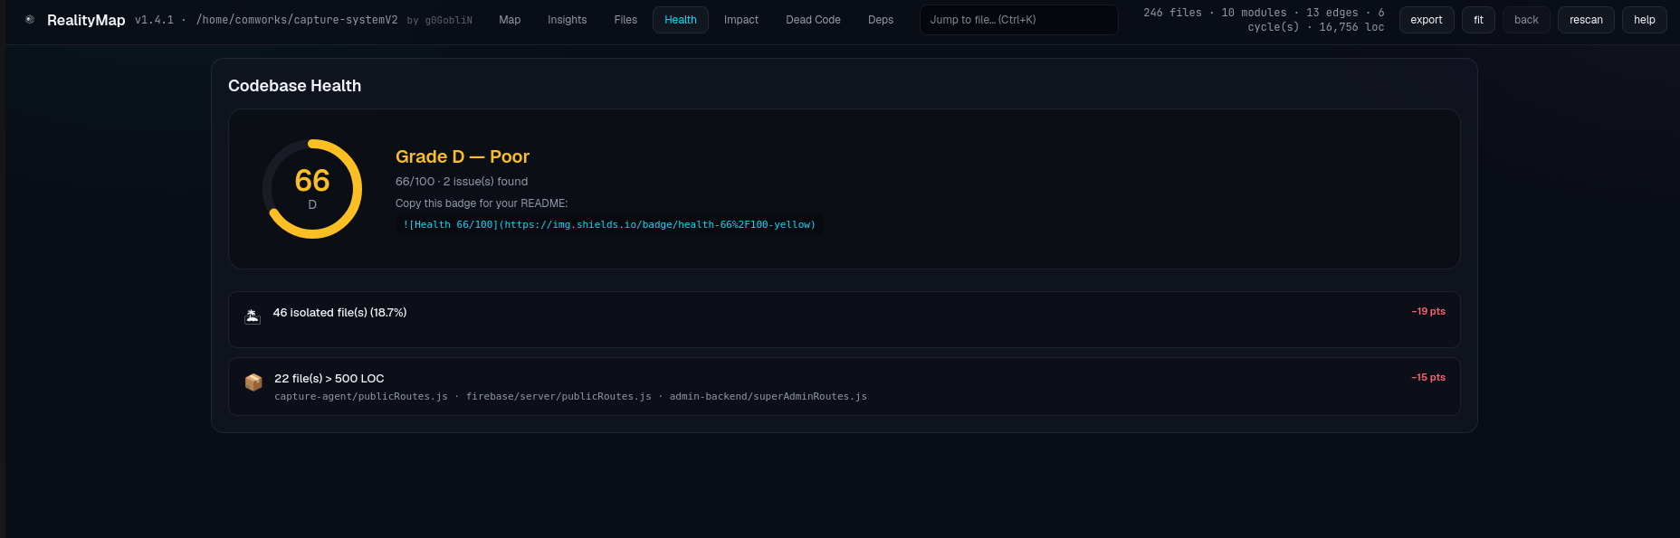
Task: Click the RealityMap logo icon
Action: 30,19
